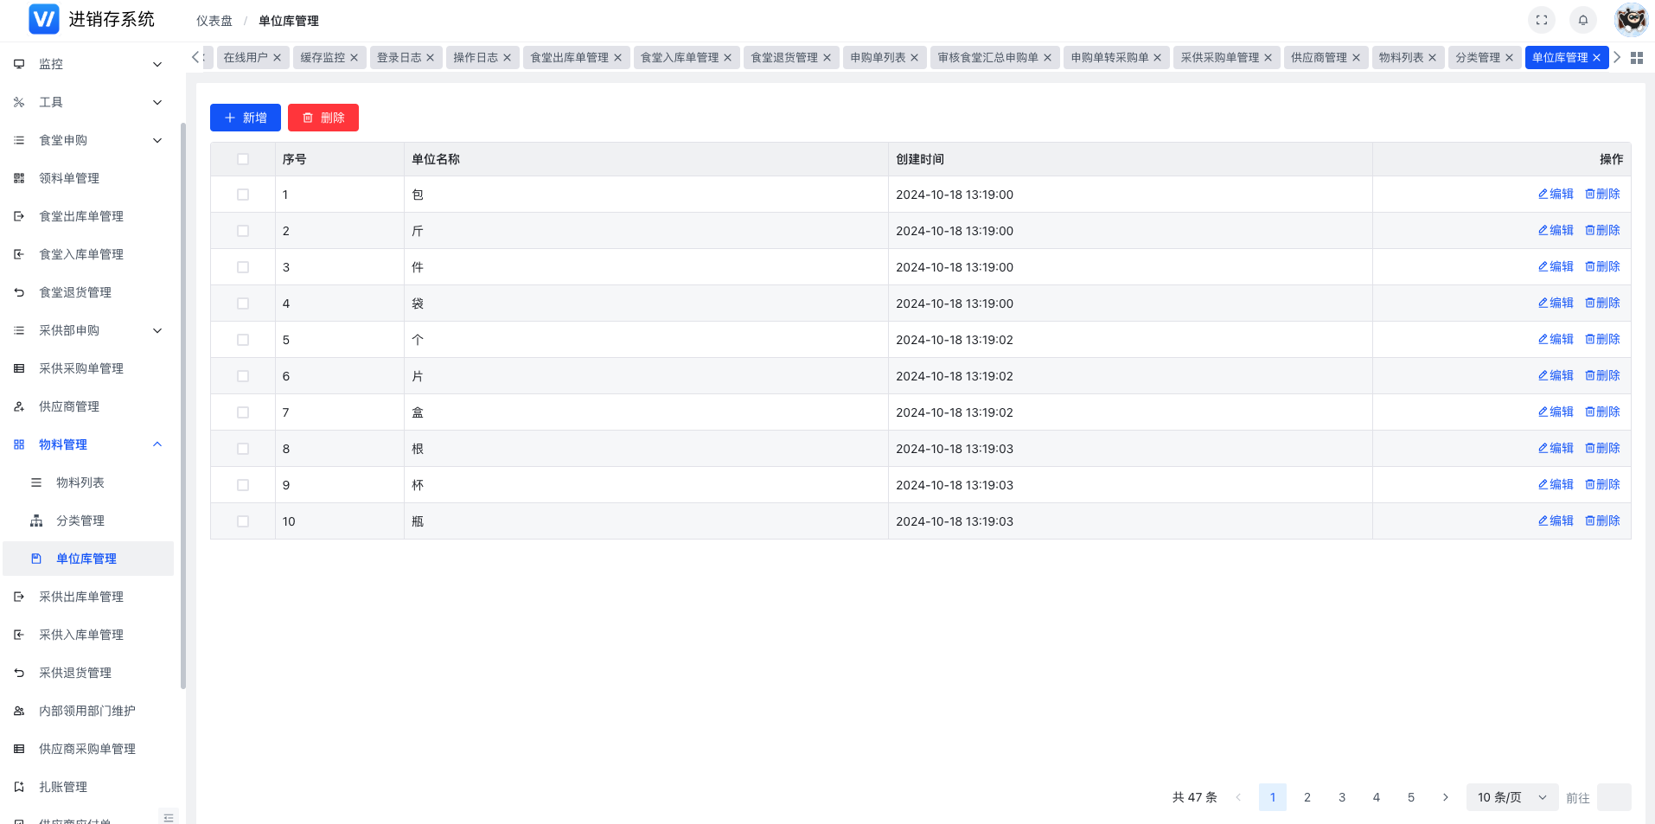
Task: Click the fullscreen toggle icon in header
Action: [x=1542, y=20]
